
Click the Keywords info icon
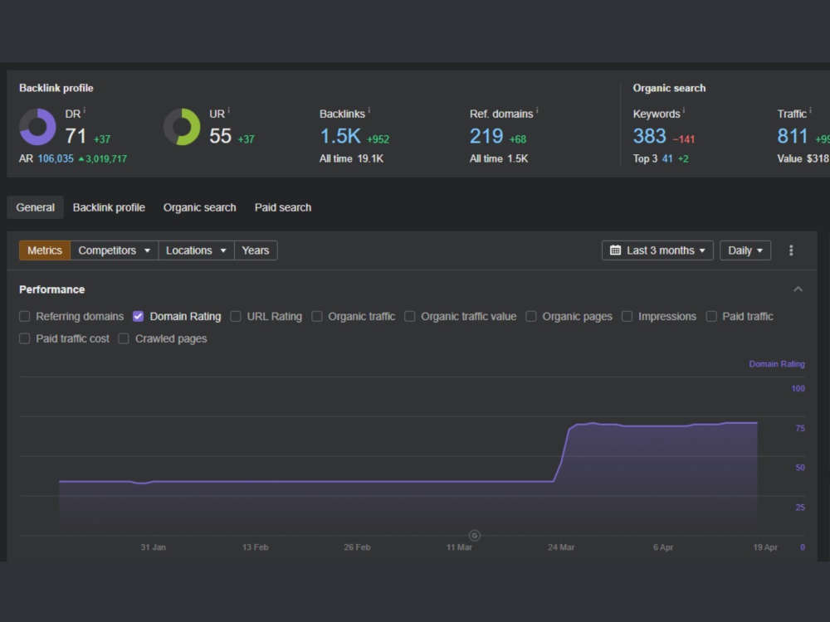point(684,110)
